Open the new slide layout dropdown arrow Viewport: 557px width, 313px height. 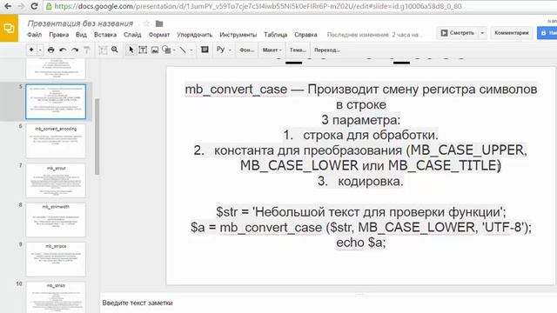(x=40, y=50)
